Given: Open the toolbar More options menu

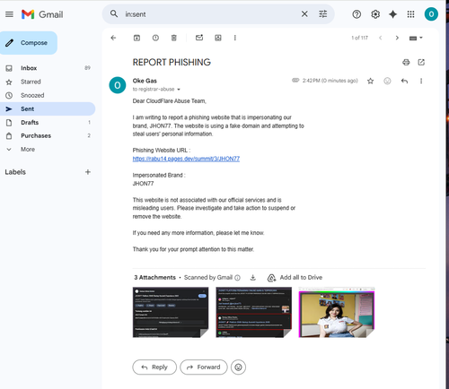Looking at the screenshot, I should coord(235,38).
